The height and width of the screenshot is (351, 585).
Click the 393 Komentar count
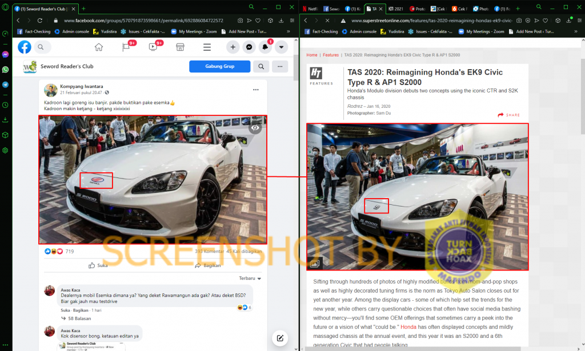209,252
